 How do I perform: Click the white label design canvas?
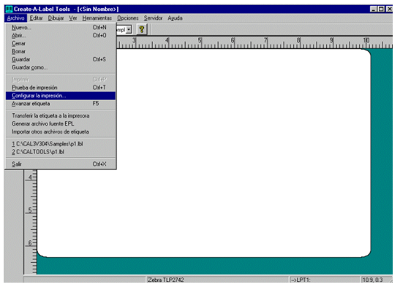[204, 153]
